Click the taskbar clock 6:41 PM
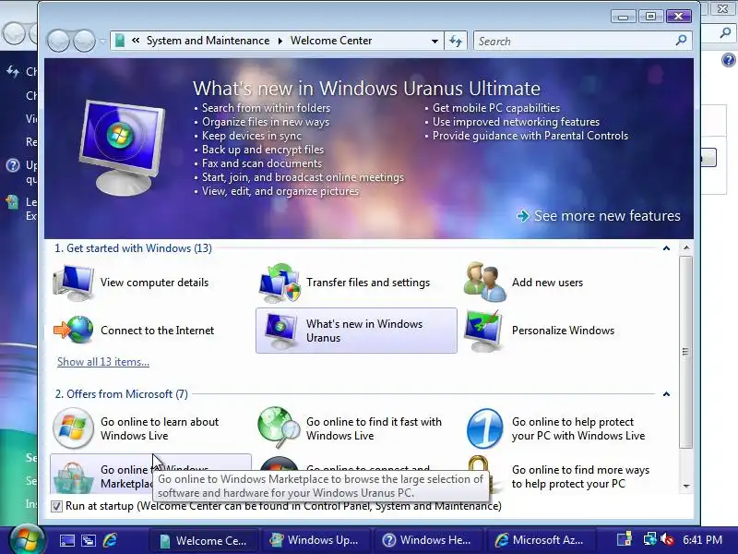 [702, 540]
